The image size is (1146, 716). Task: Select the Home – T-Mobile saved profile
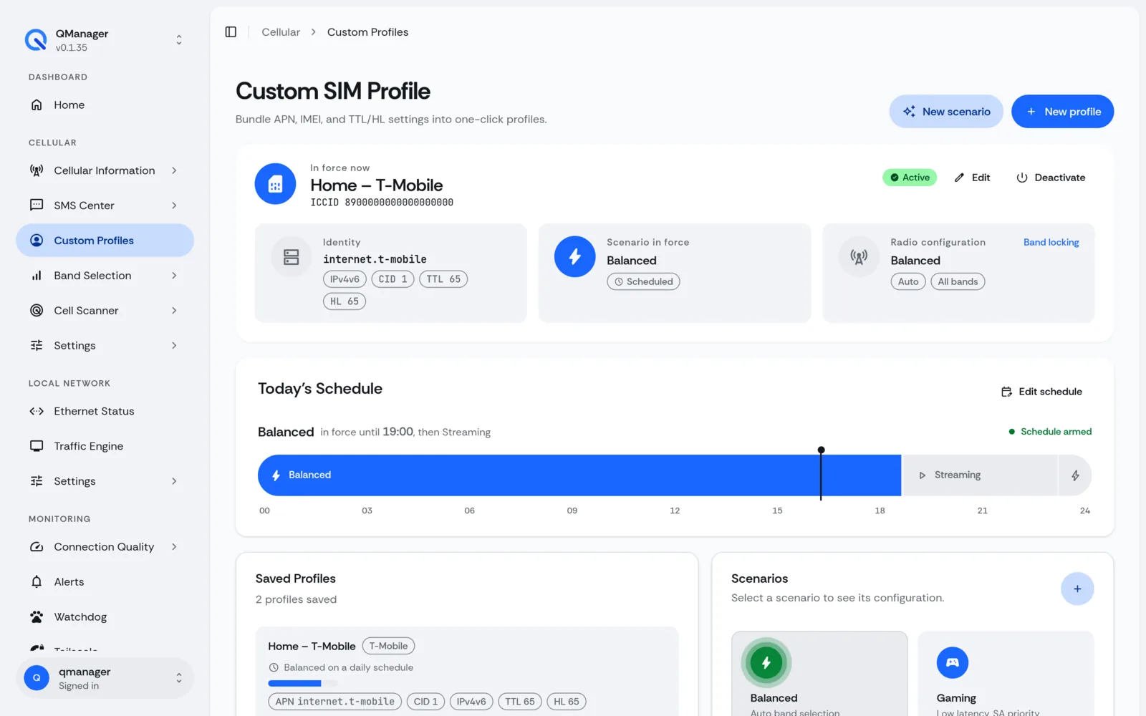click(x=467, y=671)
